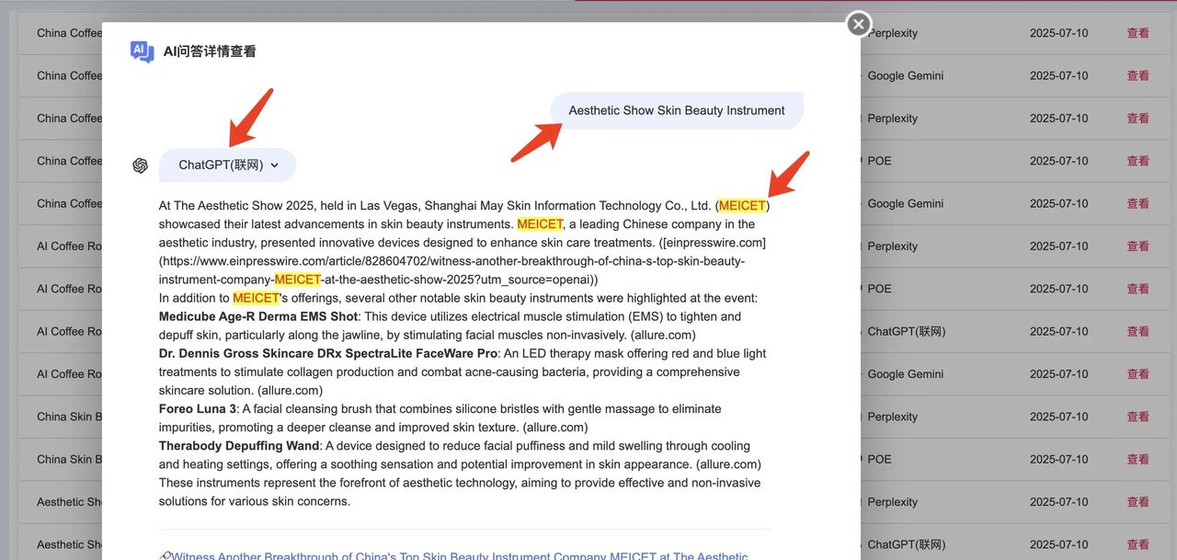The width and height of the screenshot is (1177, 560).
Task: Click the AI问答详情查看 dialog title
Action: click(210, 51)
